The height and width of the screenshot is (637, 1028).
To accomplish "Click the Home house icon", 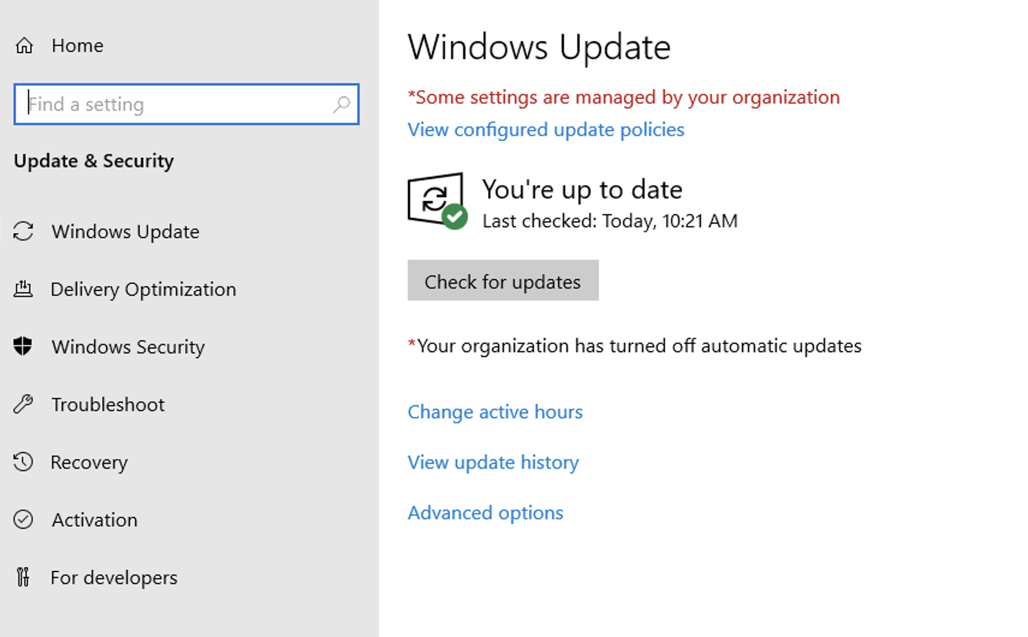I will click(24, 46).
